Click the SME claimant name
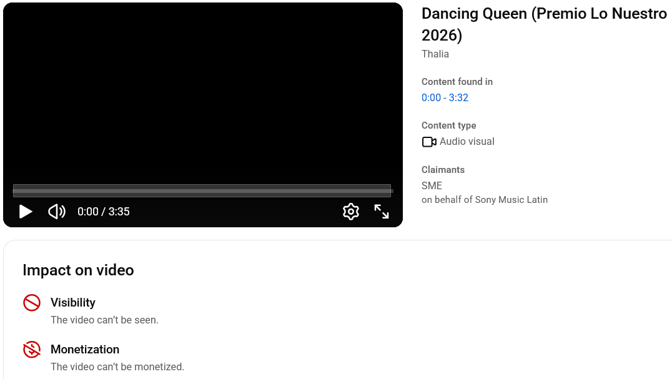The image size is (672, 379). 432,185
